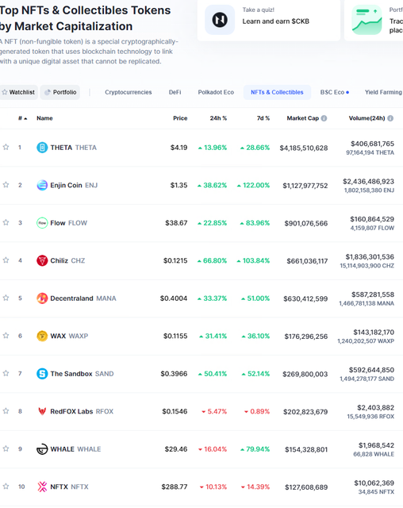The width and height of the screenshot is (403, 508).
Task: Open the NFTX token link
Action: coord(69,487)
